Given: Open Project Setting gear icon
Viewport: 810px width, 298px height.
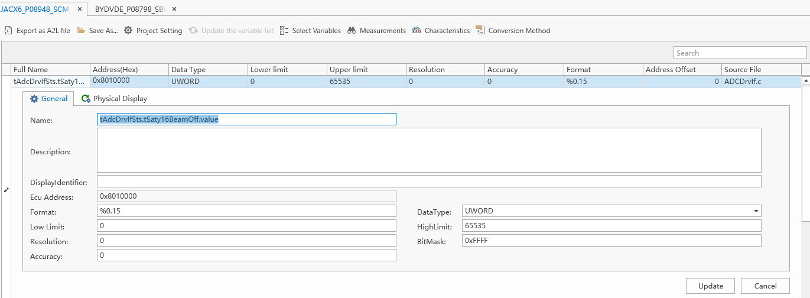Looking at the screenshot, I should (x=128, y=30).
